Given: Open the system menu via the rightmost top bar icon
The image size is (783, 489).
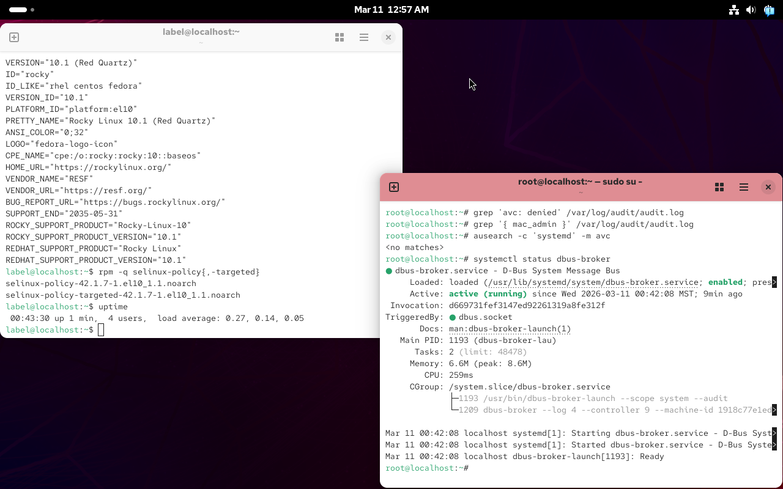Looking at the screenshot, I should (769, 10).
